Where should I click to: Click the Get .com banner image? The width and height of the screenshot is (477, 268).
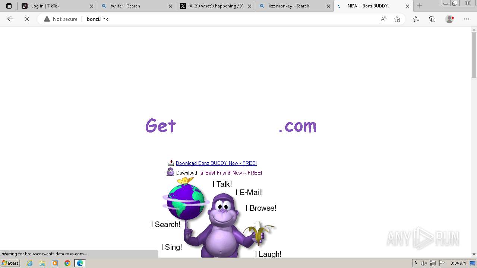pyautogui.click(x=231, y=125)
